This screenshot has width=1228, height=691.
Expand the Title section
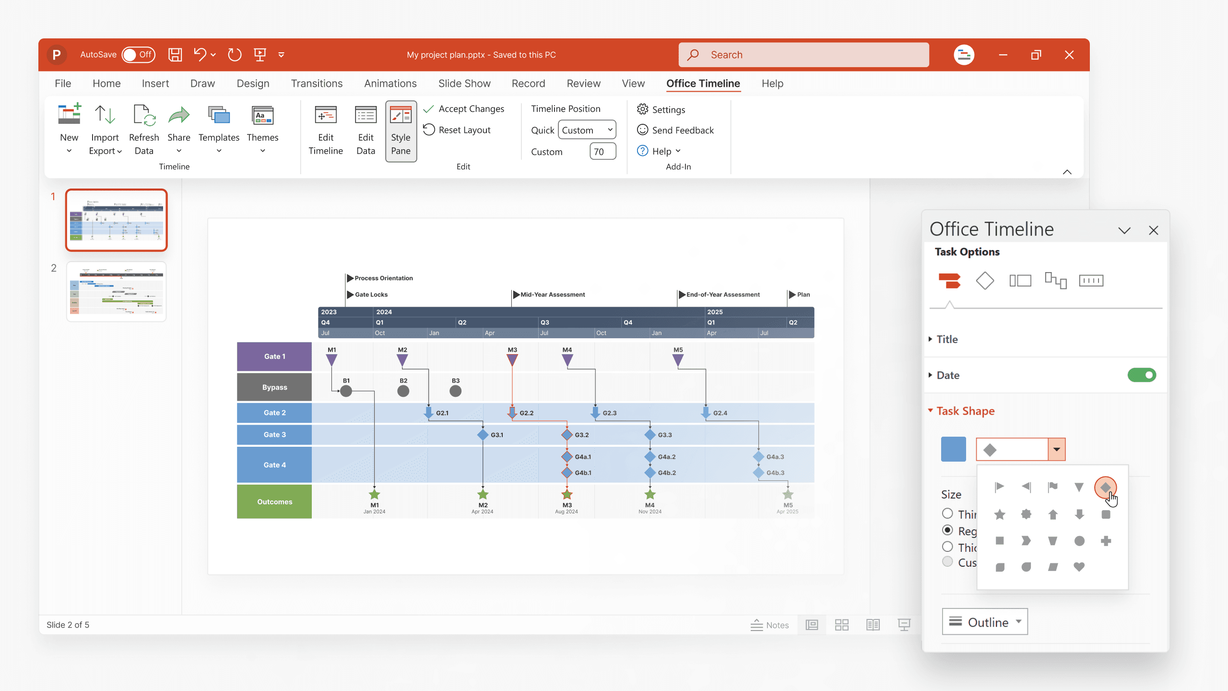947,339
